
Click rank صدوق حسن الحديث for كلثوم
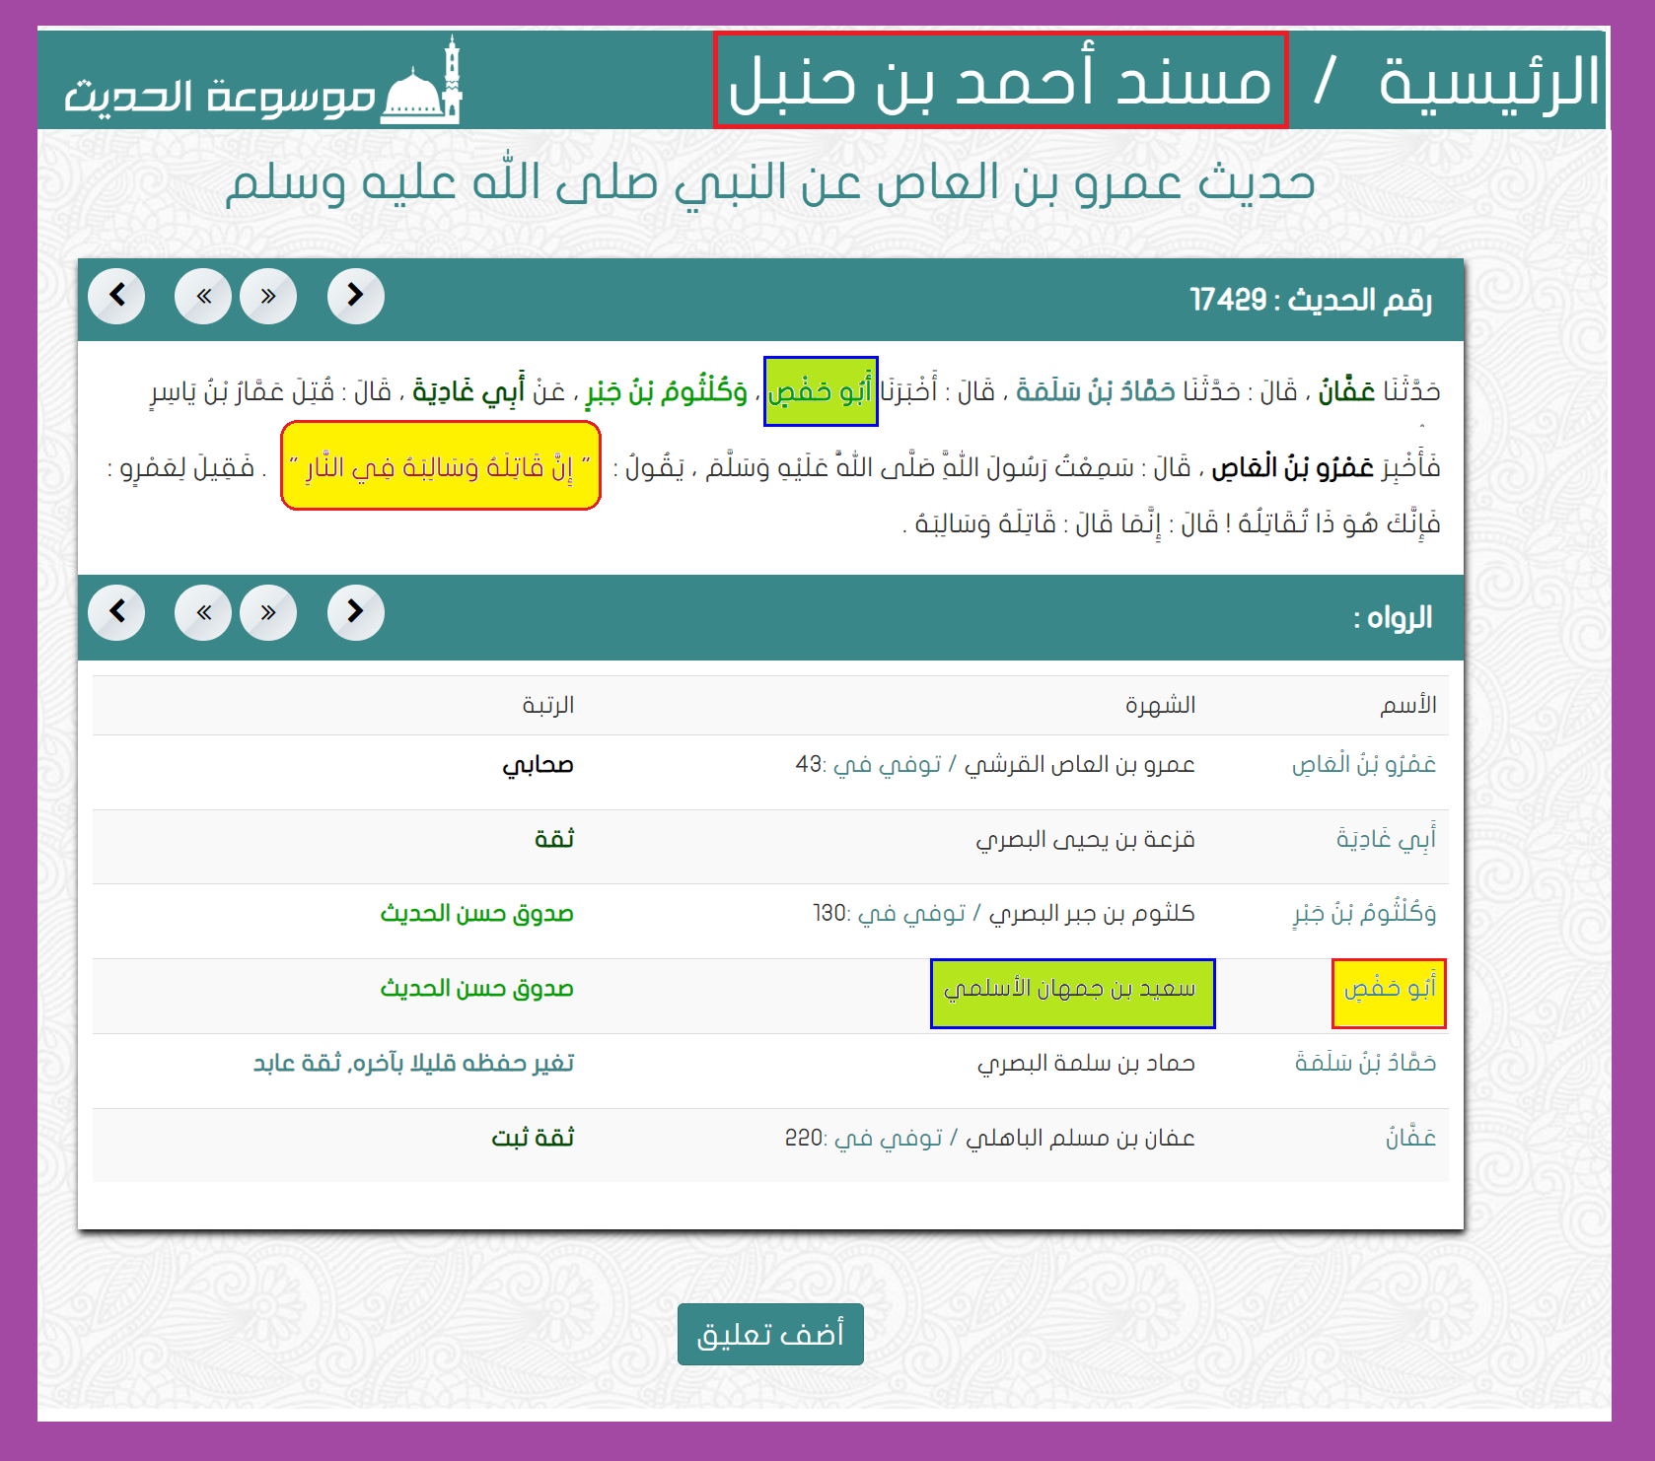point(476,914)
